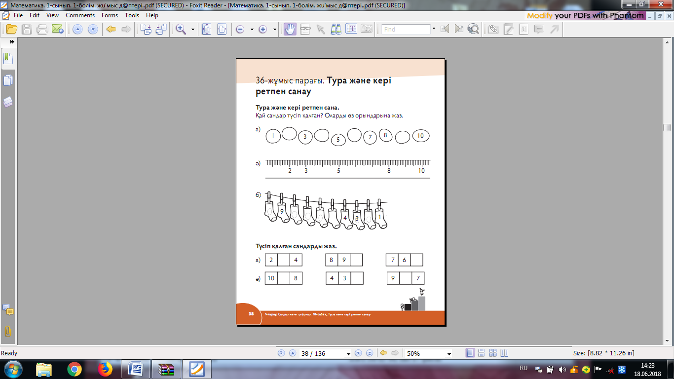Click the Find Previous icon
674x379 pixels.
pyautogui.click(x=445, y=29)
